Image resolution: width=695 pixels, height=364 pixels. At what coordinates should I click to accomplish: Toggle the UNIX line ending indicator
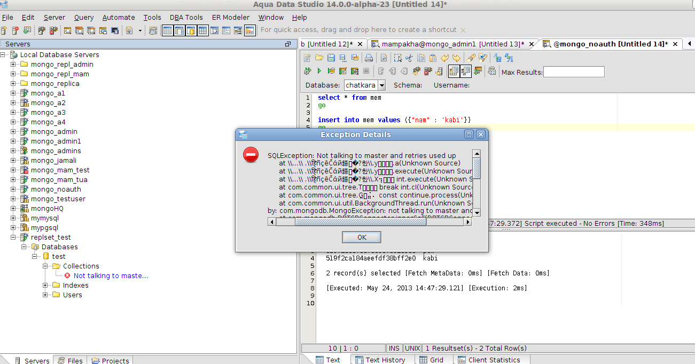(412, 348)
